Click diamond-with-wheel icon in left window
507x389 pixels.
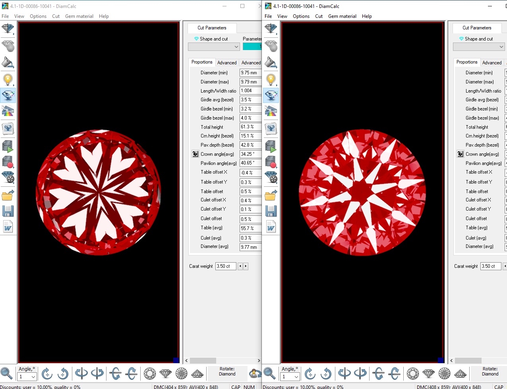tap(8, 177)
